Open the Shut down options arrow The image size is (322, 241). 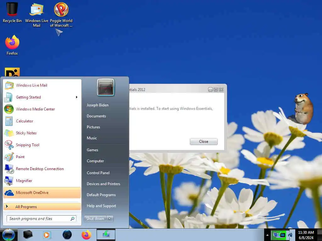[x=110, y=219]
